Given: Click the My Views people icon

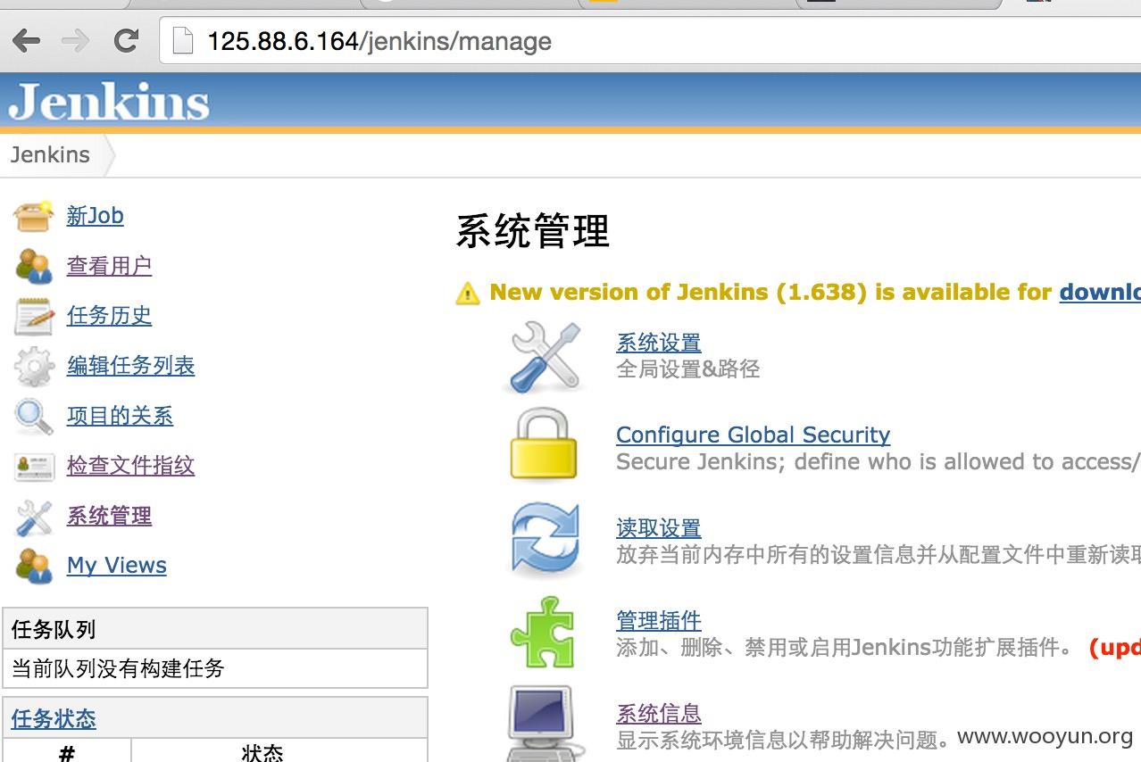Looking at the screenshot, I should 34,566.
